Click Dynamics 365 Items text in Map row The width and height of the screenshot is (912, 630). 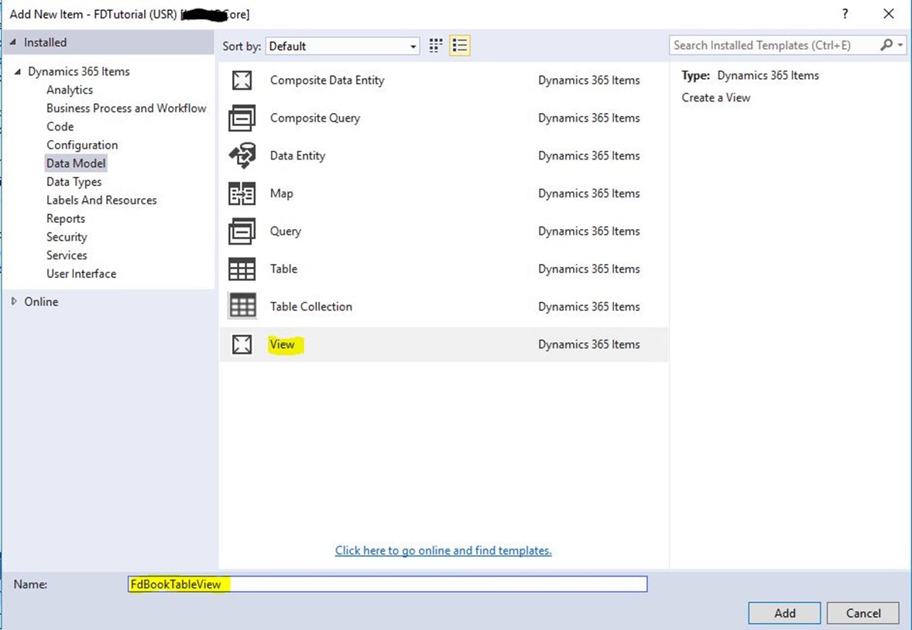pyautogui.click(x=588, y=193)
